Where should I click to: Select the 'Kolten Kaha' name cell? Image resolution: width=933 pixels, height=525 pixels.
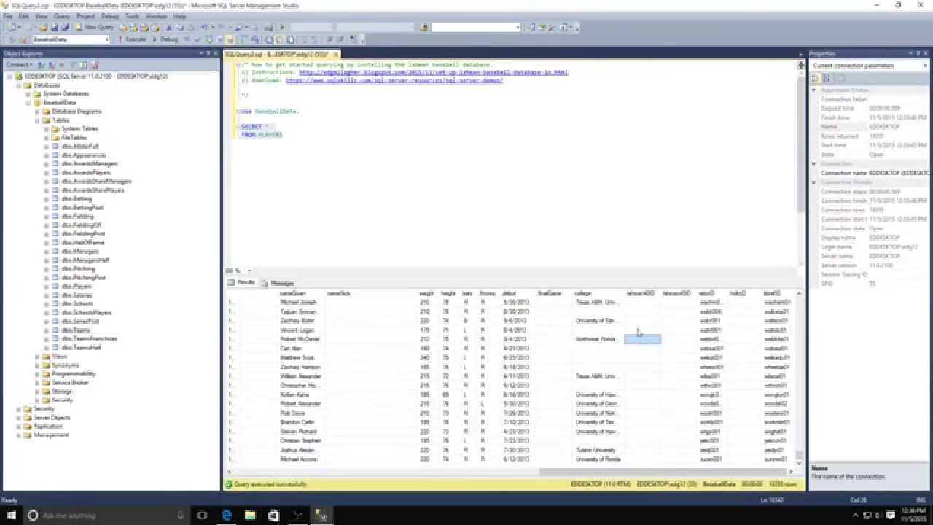pos(297,394)
